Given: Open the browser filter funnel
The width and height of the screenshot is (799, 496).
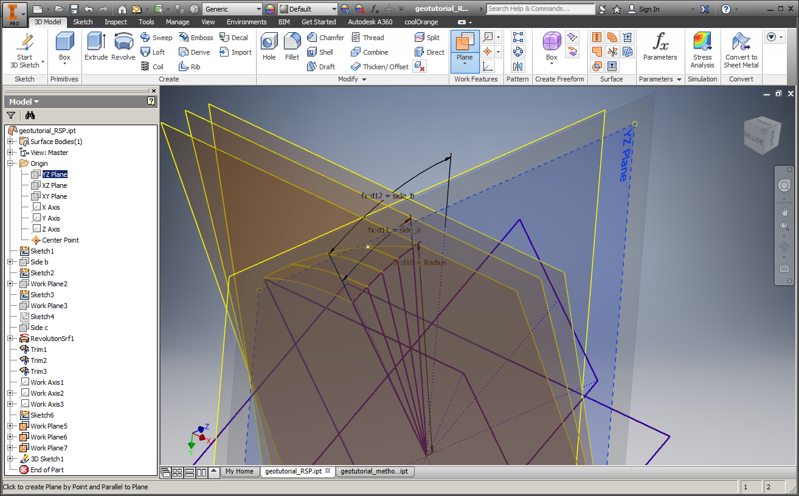Looking at the screenshot, I should [x=11, y=115].
